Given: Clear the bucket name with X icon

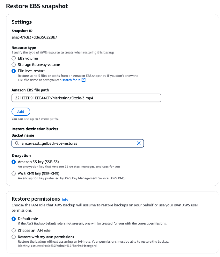Looking at the screenshot, I should 139,143.
